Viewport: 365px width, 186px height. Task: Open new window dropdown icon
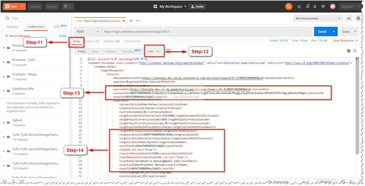[68, 6]
